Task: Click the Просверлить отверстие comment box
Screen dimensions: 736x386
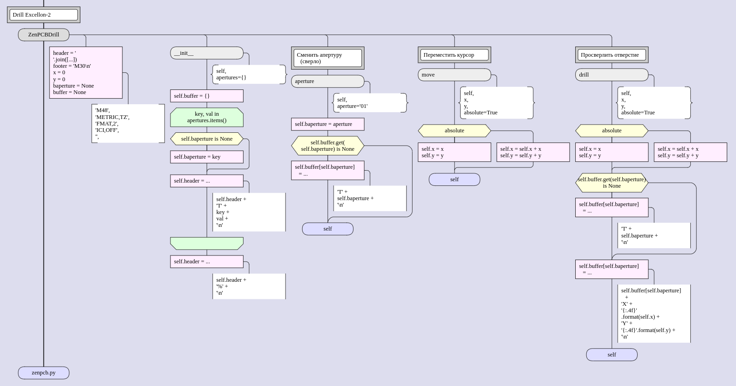Action: (611, 55)
